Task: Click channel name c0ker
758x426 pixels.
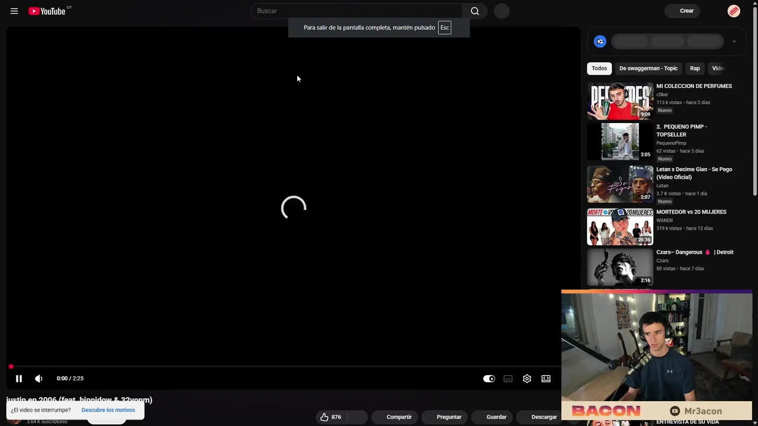Action: pos(662,95)
